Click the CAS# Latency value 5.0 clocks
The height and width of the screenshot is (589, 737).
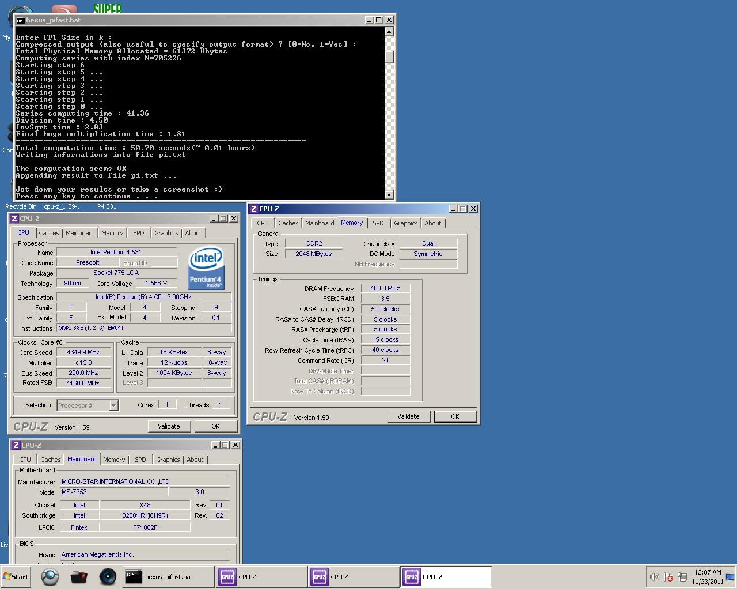click(385, 309)
